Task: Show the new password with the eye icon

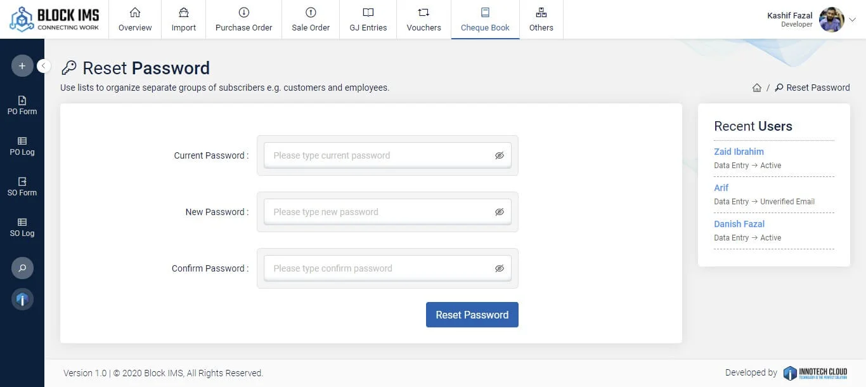Action: 500,212
